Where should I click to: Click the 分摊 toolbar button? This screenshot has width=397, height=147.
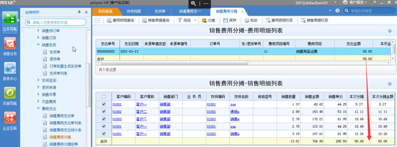pos(208,20)
